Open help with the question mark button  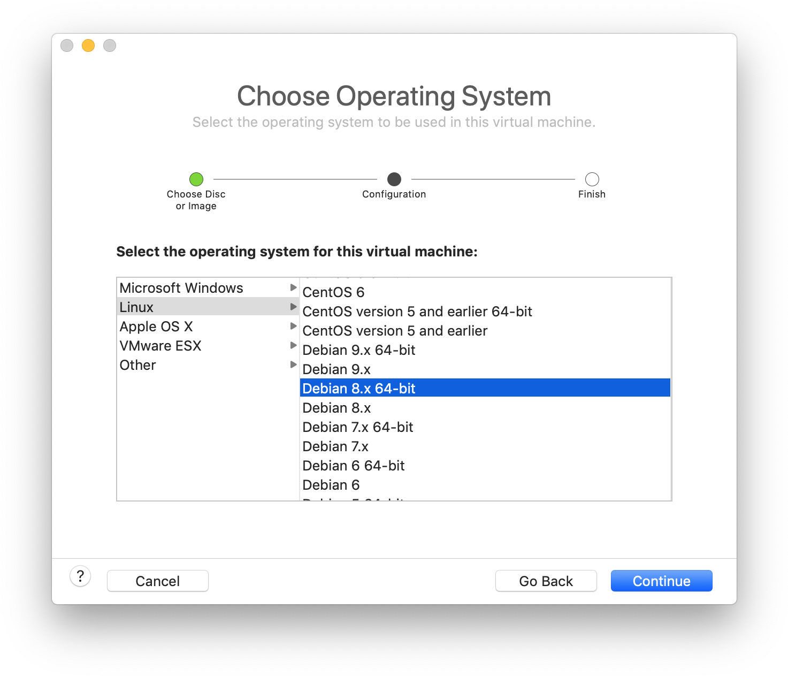click(80, 576)
